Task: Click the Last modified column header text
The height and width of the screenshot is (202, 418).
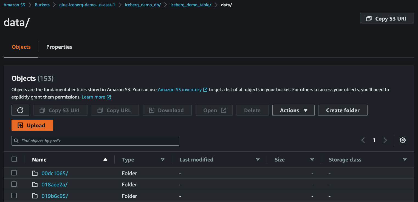Action: point(196,160)
